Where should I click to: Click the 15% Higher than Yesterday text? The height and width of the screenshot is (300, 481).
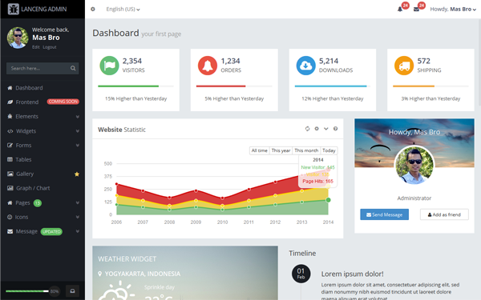pos(136,98)
